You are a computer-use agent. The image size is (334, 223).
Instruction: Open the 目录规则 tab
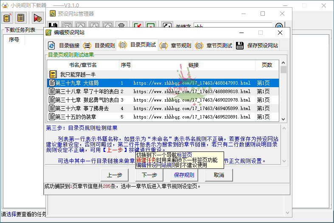[99, 46]
